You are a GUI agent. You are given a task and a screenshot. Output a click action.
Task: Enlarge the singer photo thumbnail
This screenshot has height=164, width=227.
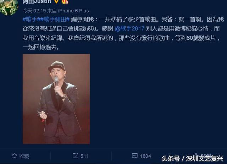tap(56, 99)
